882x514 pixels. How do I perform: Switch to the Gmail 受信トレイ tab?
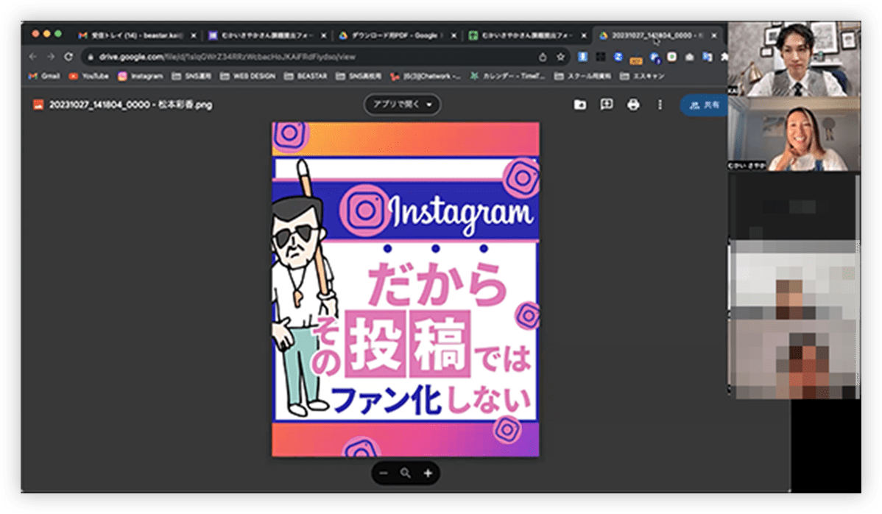click(133, 35)
